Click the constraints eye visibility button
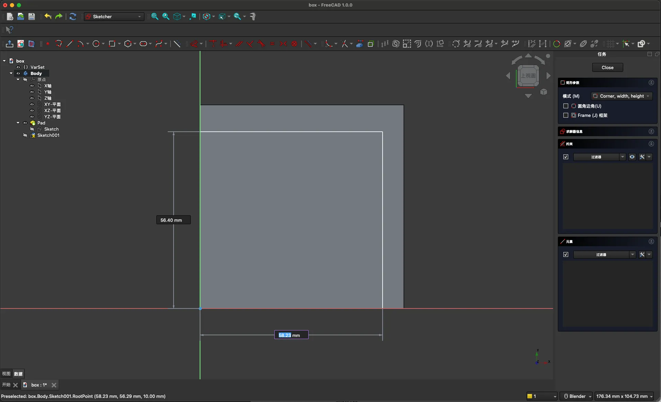The width and height of the screenshot is (661, 402). point(632,157)
